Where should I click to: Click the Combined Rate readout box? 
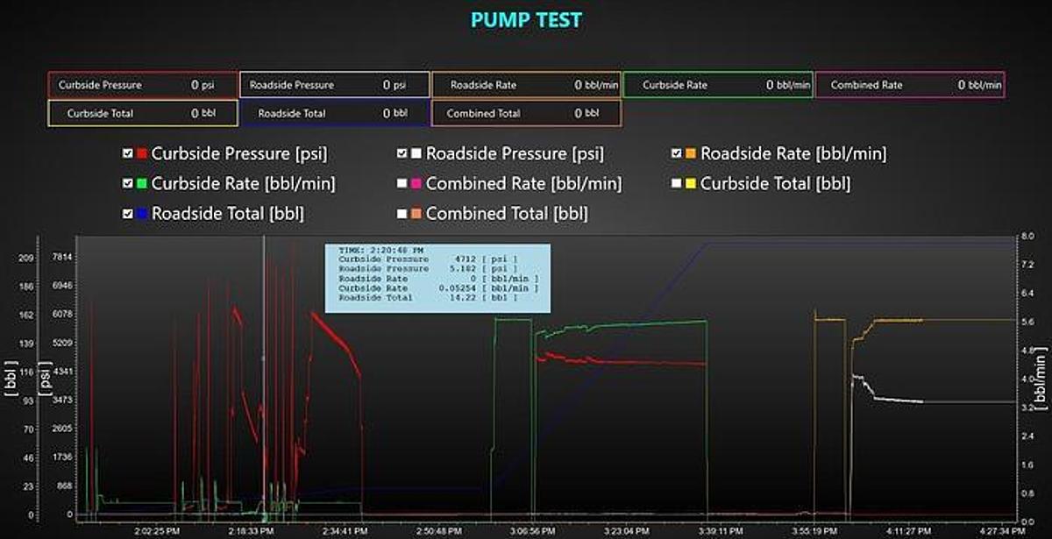point(909,85)
